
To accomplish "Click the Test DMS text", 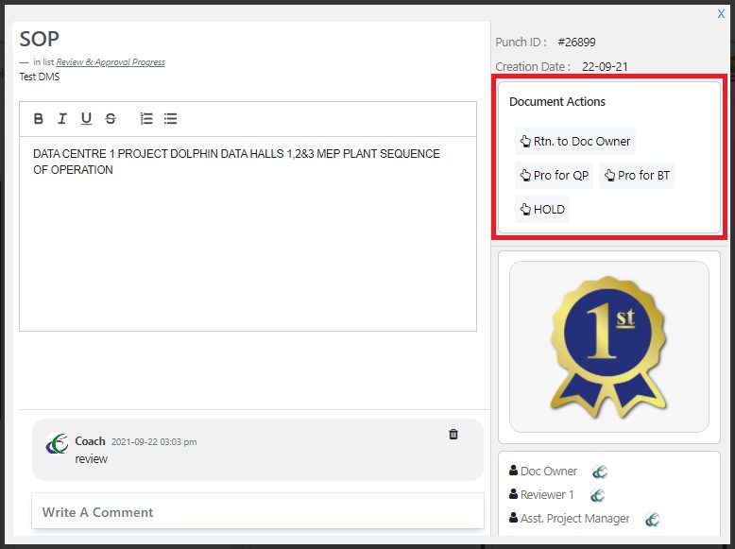I will coord(40,77).
